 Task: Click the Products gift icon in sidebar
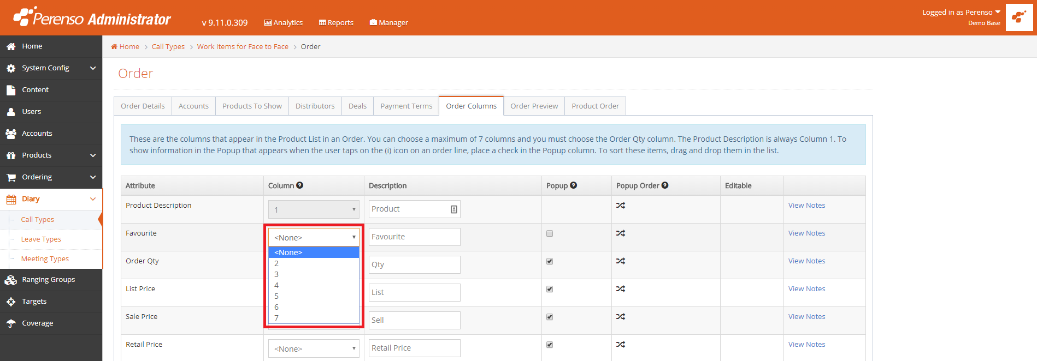click(x=11, y=155)
